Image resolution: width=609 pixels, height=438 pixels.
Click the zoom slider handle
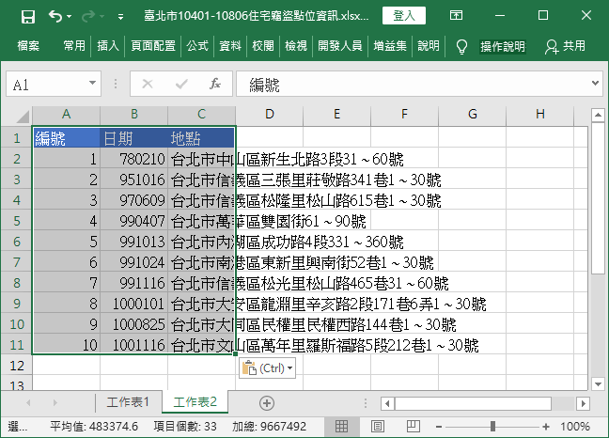click(492, 427)
